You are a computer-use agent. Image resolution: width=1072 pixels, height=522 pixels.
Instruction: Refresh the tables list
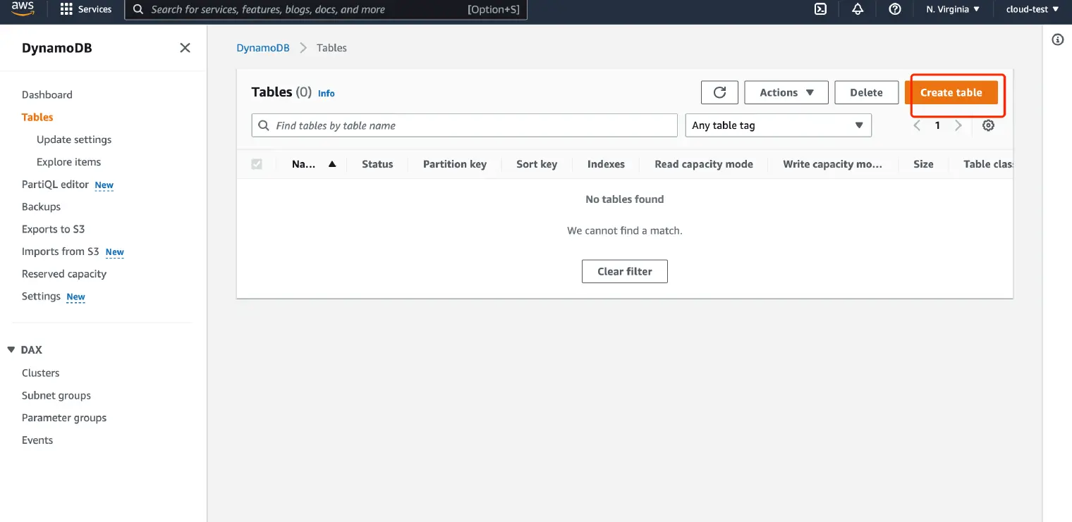click(x=719, y=92)
